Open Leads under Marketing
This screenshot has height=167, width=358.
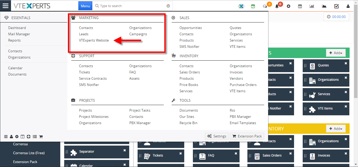84,34
